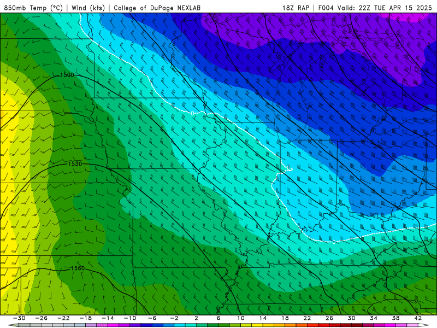The height and width of the screenshot is (328, 437).
Task: Click the -22 temperature scale label
Action: [x=63, y=318]
